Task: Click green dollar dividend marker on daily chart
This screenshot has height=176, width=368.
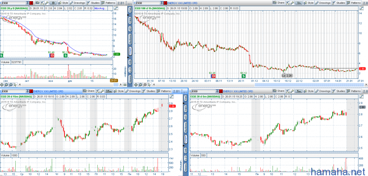Action: 66,55
